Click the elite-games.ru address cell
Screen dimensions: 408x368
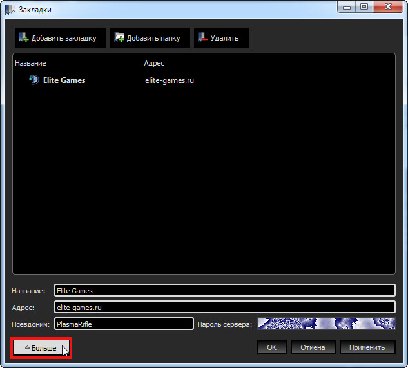[170, 80]
